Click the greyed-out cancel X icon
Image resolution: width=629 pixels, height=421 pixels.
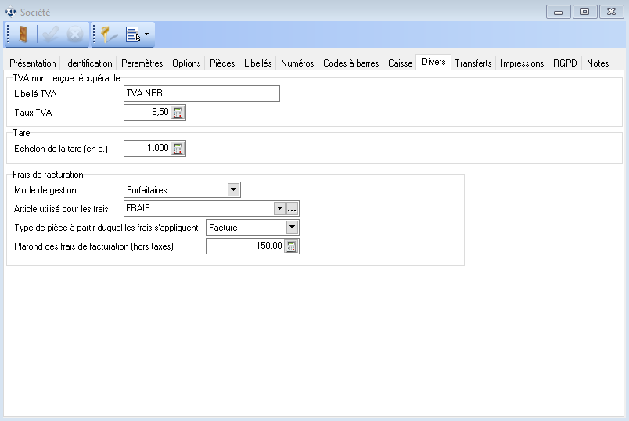(75, 34)
